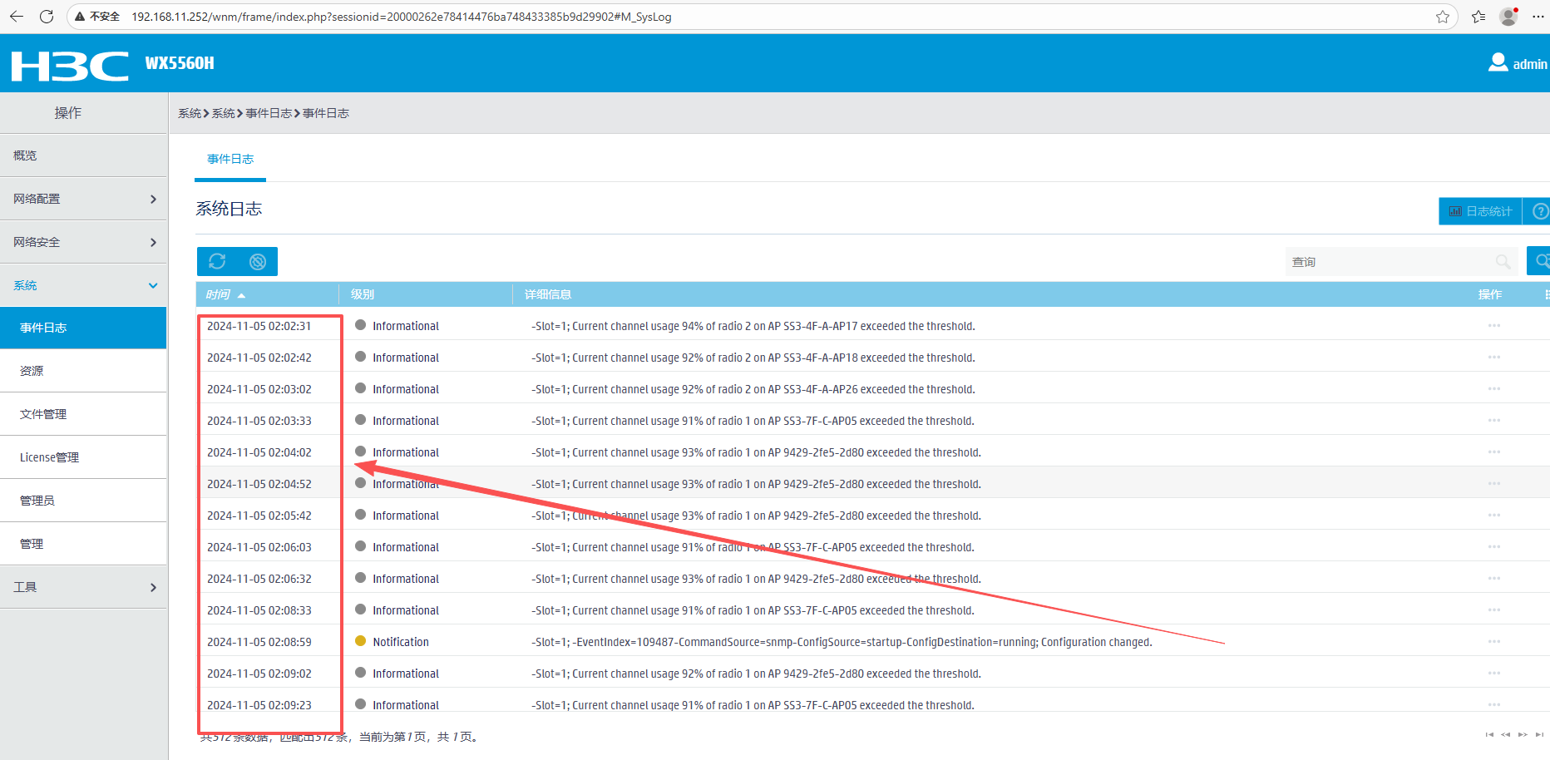
Task: Select the timestamp 2024-11-05 02:04:52
Action: pyautogui.click(x=259, y=484)
